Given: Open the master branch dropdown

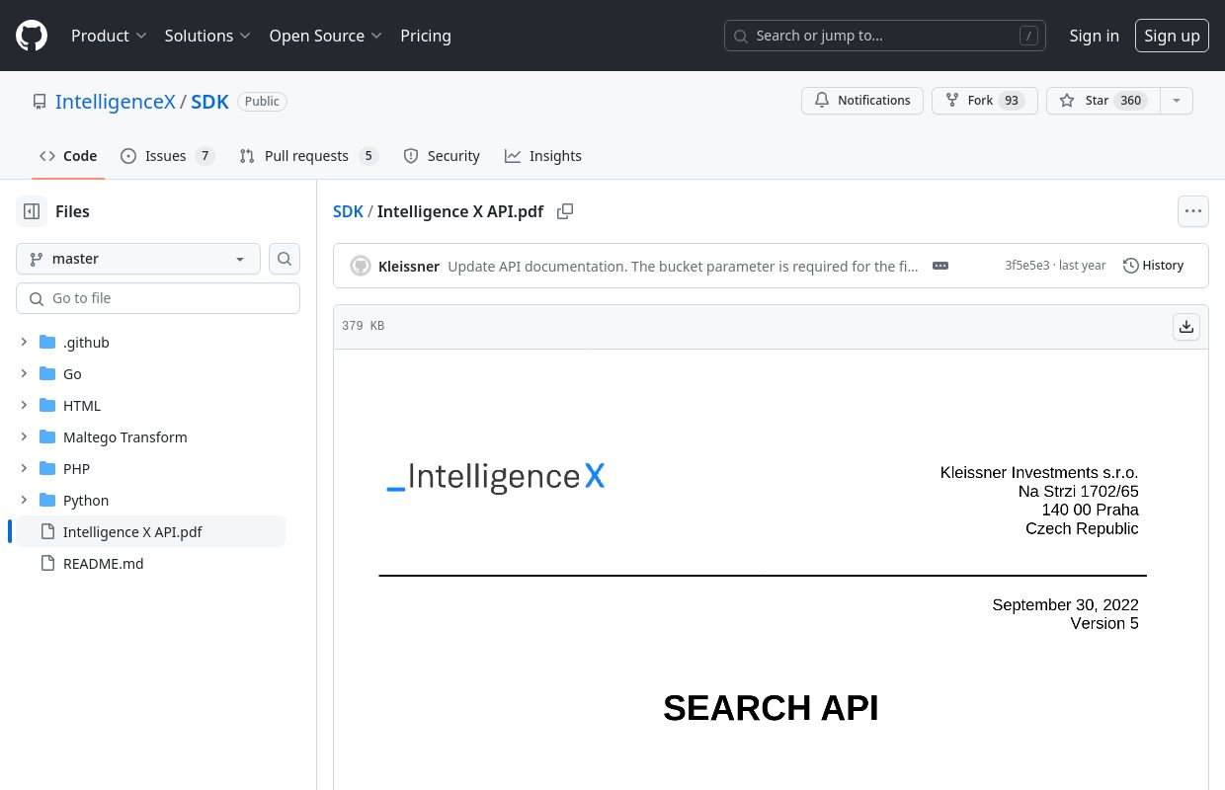Looking at the screenshot, I should pyautogui.click(x=138, y=259).
